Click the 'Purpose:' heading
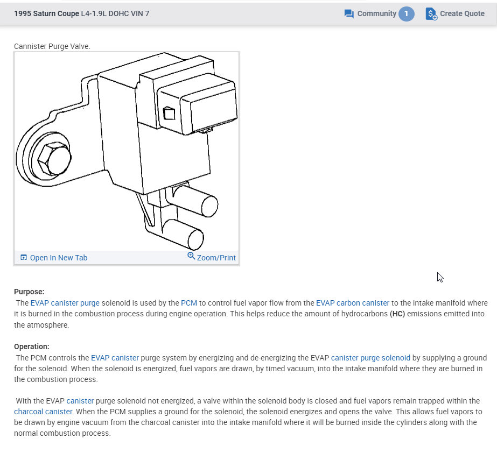 tap(29, 292)
